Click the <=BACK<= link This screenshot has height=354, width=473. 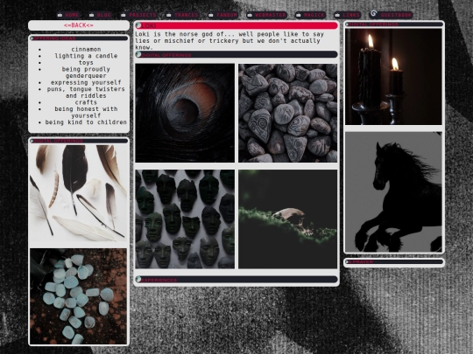coord(79,25)
